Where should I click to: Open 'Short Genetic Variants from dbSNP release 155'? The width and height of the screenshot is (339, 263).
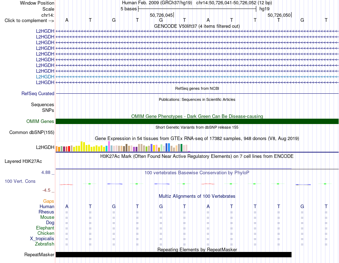(x=197, y=127)
